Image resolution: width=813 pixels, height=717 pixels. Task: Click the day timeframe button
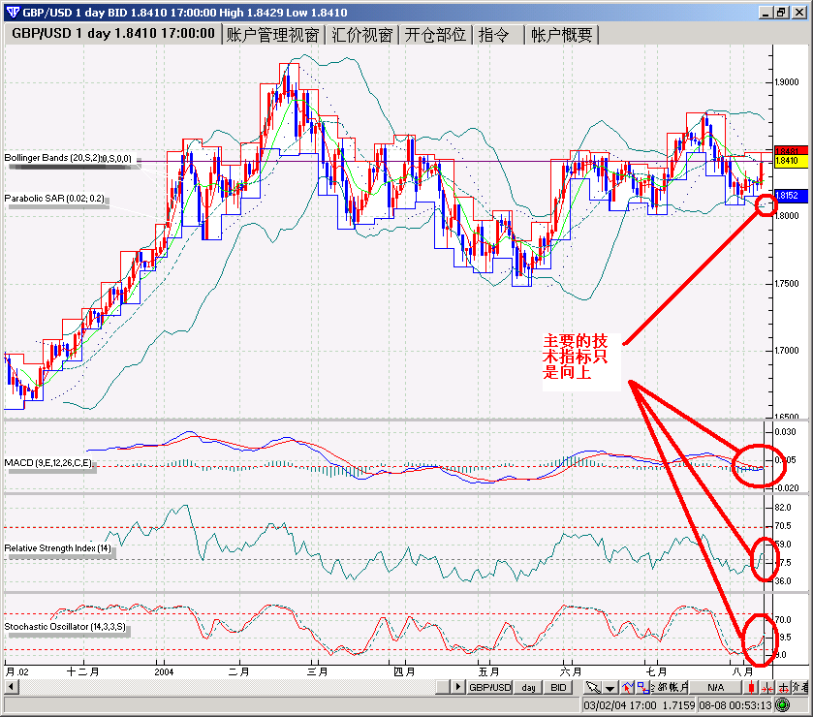528,687
